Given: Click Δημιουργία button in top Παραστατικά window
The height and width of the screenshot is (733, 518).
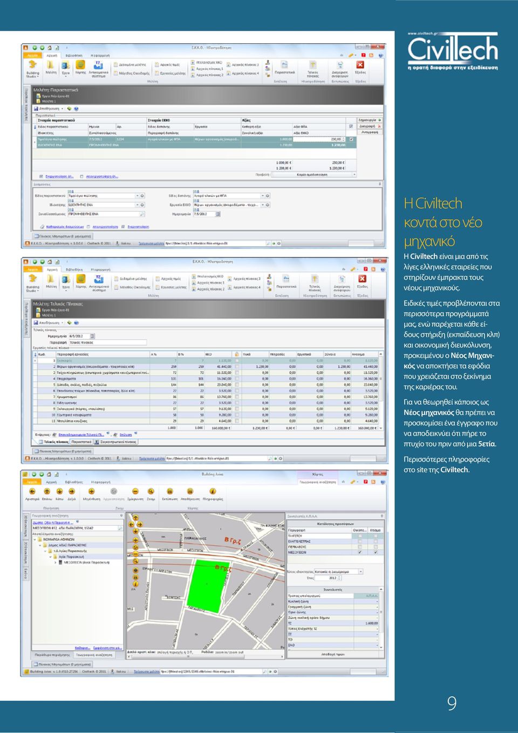Looking at the screenshot, I should [x=370, y=120].
